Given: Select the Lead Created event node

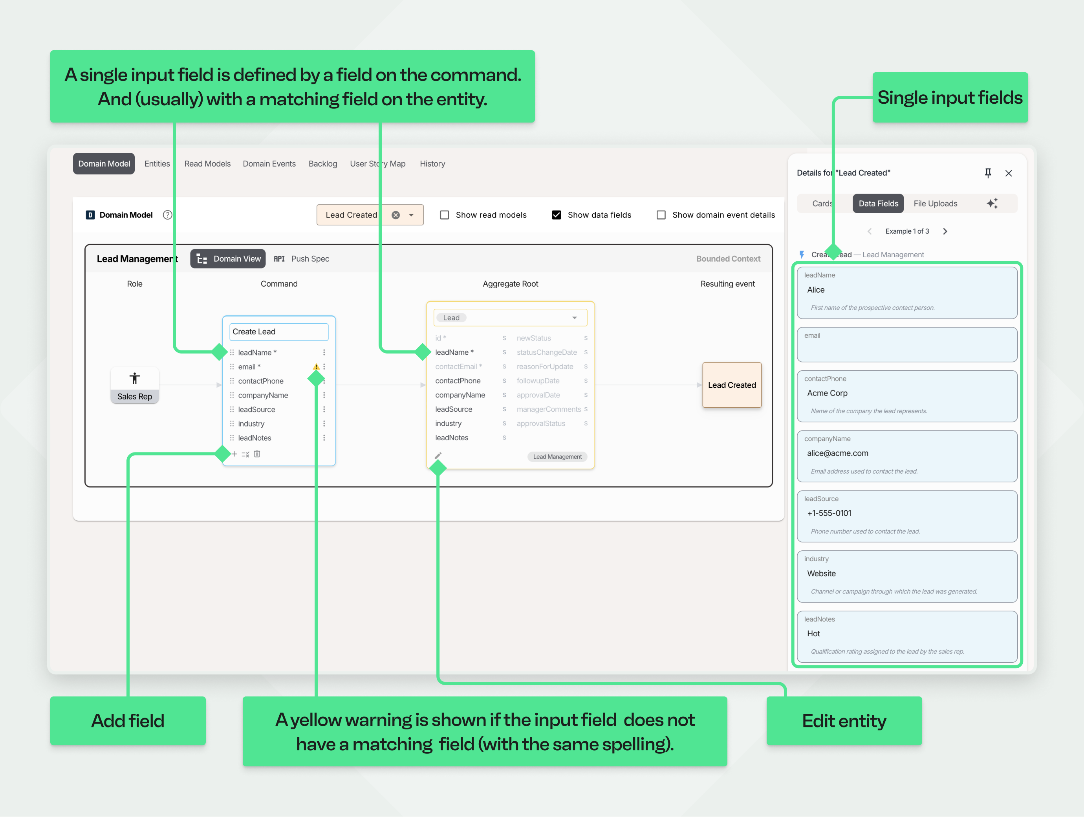Looking at the screenshot, I should pos(732,385).
